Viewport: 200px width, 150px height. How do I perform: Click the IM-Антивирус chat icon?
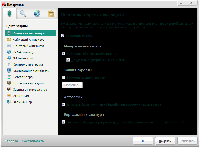click(x=9, y=58)
